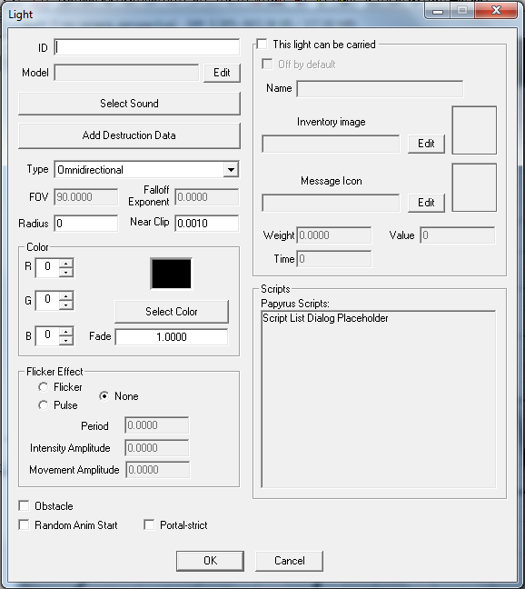Enable the Portal-strict checkbox
The width and height of the screenshot is (525, 589).
[x=149, y=524]
